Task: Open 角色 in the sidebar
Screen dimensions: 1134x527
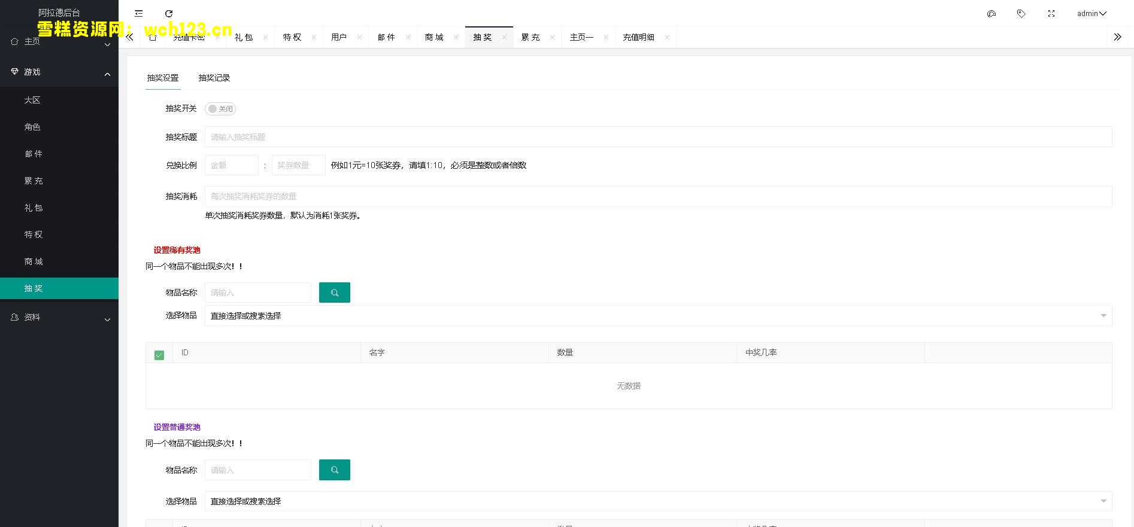Action: (x=59, y=127)
